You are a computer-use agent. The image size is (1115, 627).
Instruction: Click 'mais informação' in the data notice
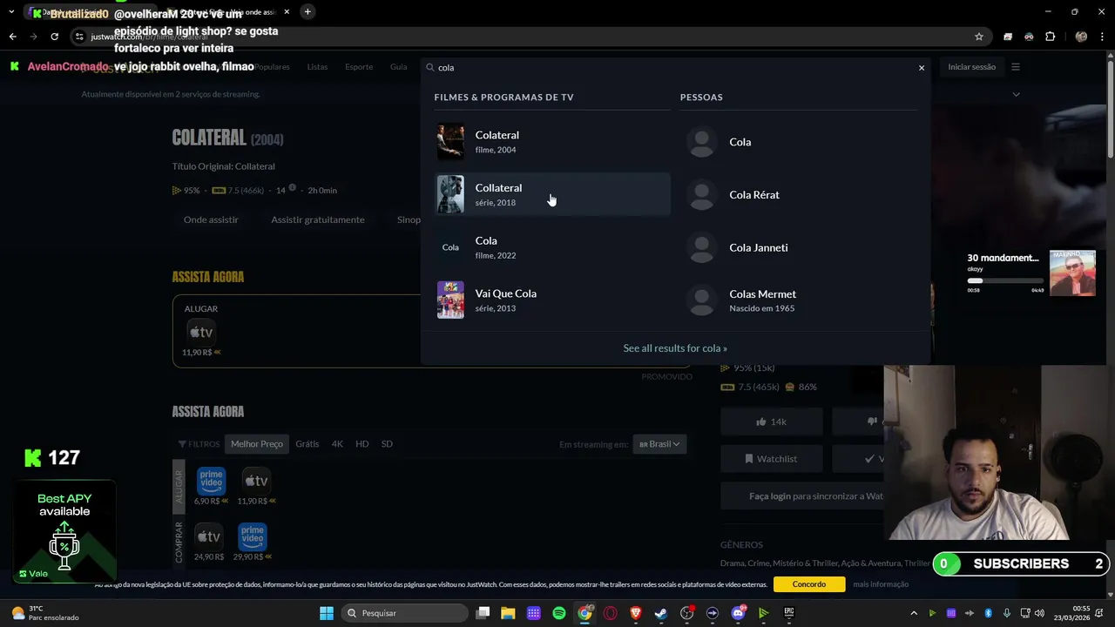point(881,584)
